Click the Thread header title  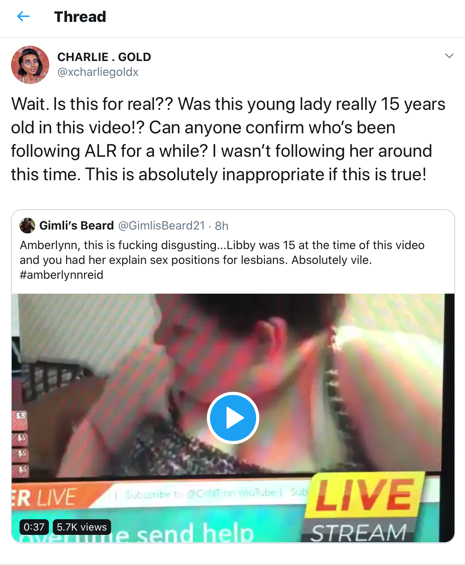click(80, 17)
